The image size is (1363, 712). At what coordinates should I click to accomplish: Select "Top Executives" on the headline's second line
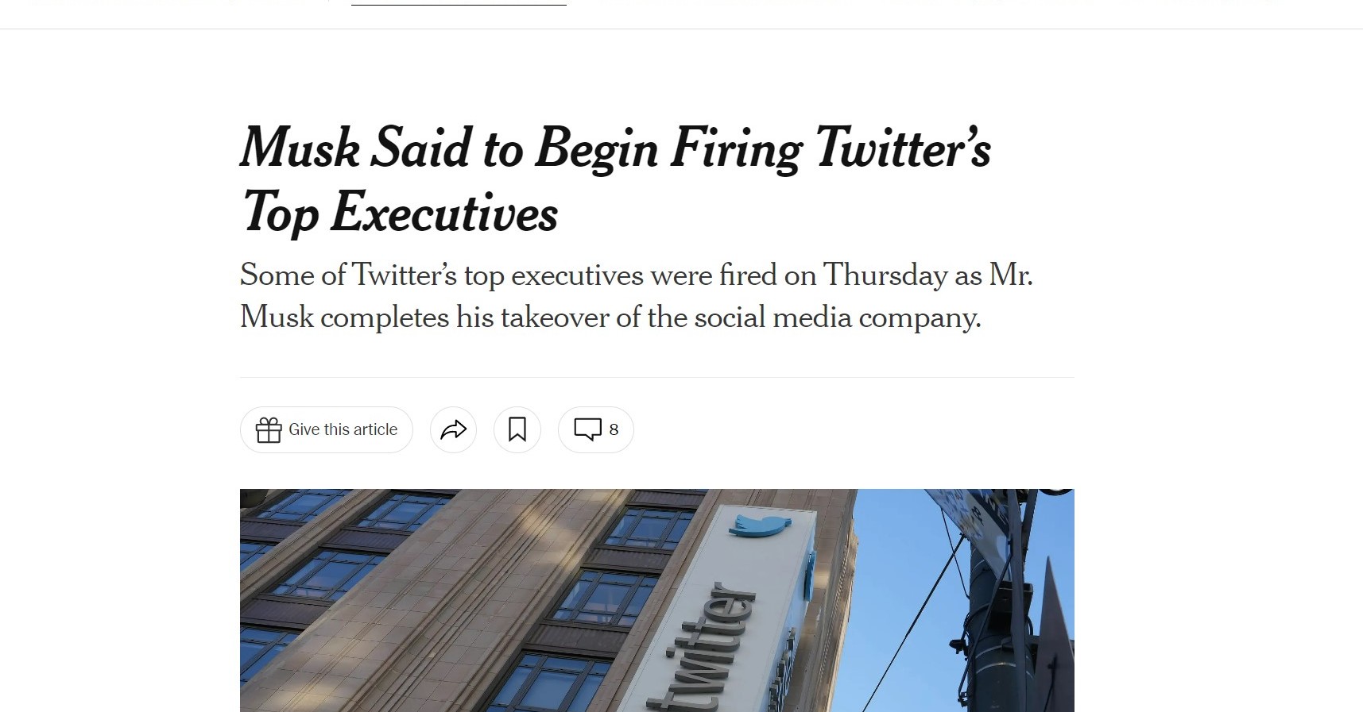pyautogui.click(x=400, y=213)
